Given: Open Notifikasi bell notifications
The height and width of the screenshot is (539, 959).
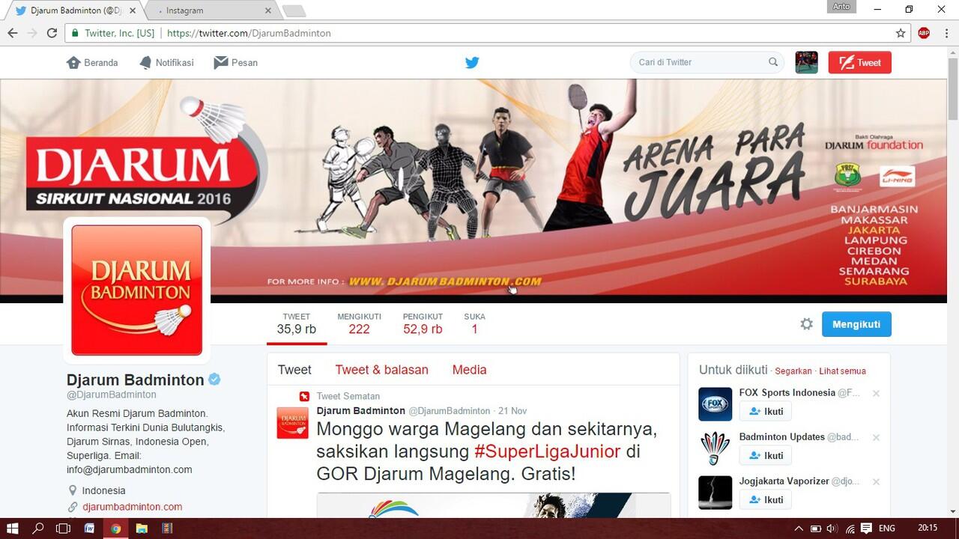Looking at the screenshot, I should tap(145, 62).
